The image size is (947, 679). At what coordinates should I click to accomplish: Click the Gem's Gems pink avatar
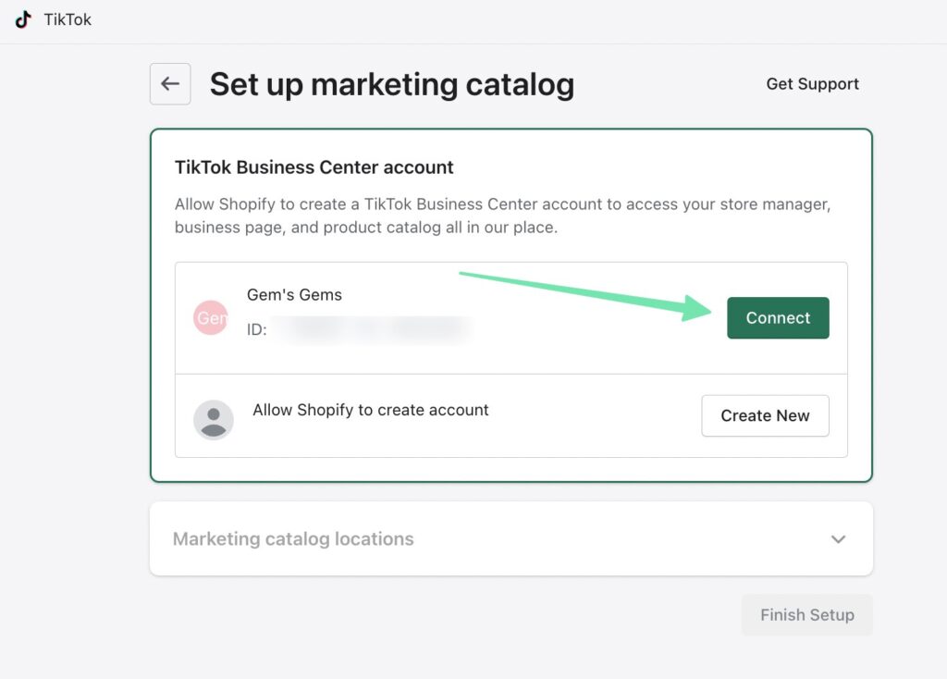point(210,317)
